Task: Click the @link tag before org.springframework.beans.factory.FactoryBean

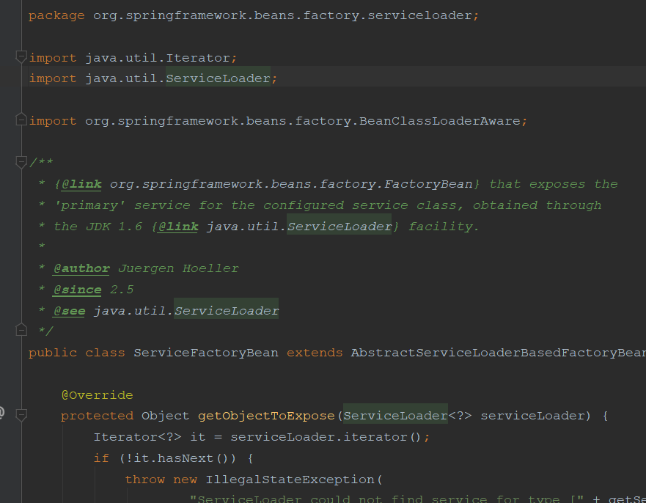Action: pos(81,184)
